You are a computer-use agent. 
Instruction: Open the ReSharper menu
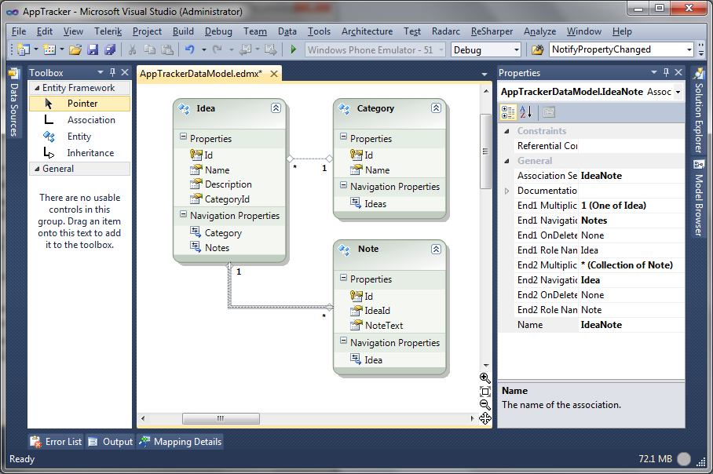point(492,31)
